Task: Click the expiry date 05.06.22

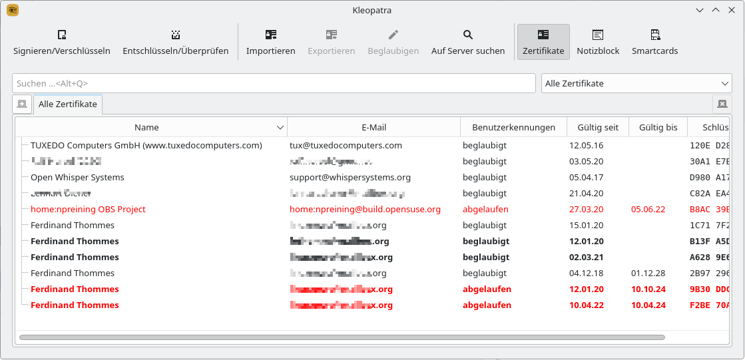Action: [648, 209]
